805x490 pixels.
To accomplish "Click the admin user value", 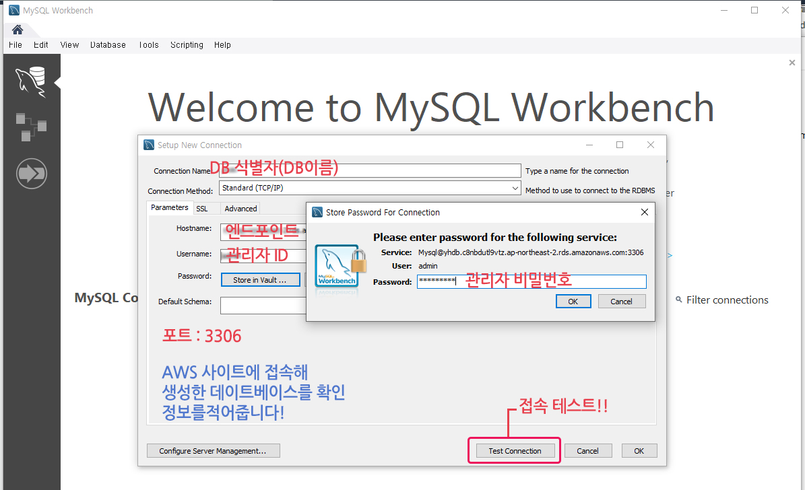I will click(x=428, y=266).
